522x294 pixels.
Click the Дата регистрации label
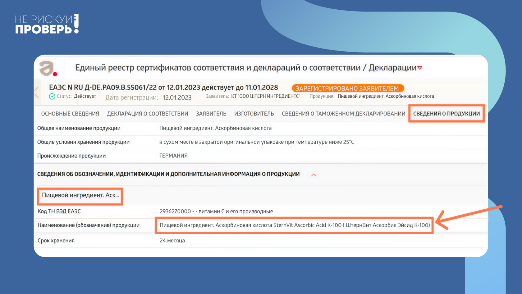pos(132,98)
